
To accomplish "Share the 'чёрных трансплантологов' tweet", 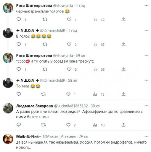I will click(124, 19).
